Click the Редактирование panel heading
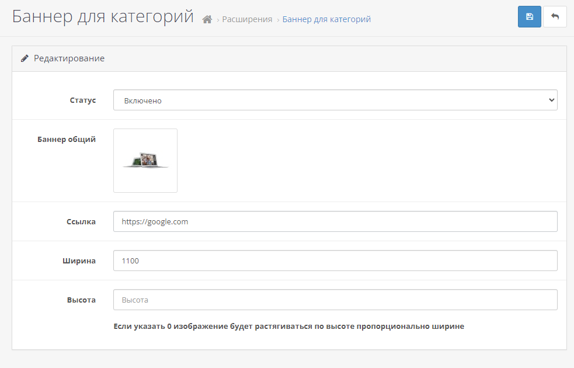This screenshot has width=574, height=368. [x=69, y=58]
